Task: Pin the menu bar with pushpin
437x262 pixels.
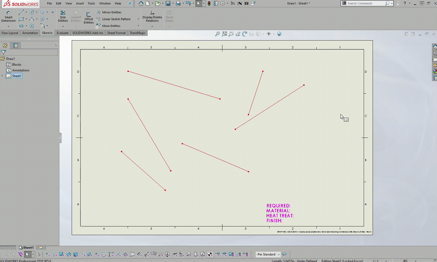Action: pyautogui.click(x=130, y=3)
